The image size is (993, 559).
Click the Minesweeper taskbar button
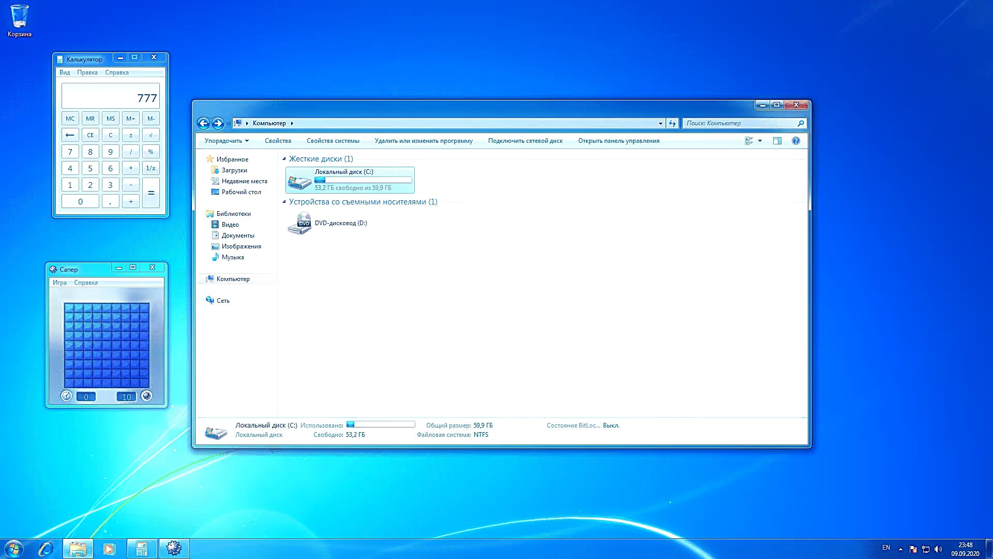pyautogui.click(x=174, y=549)
